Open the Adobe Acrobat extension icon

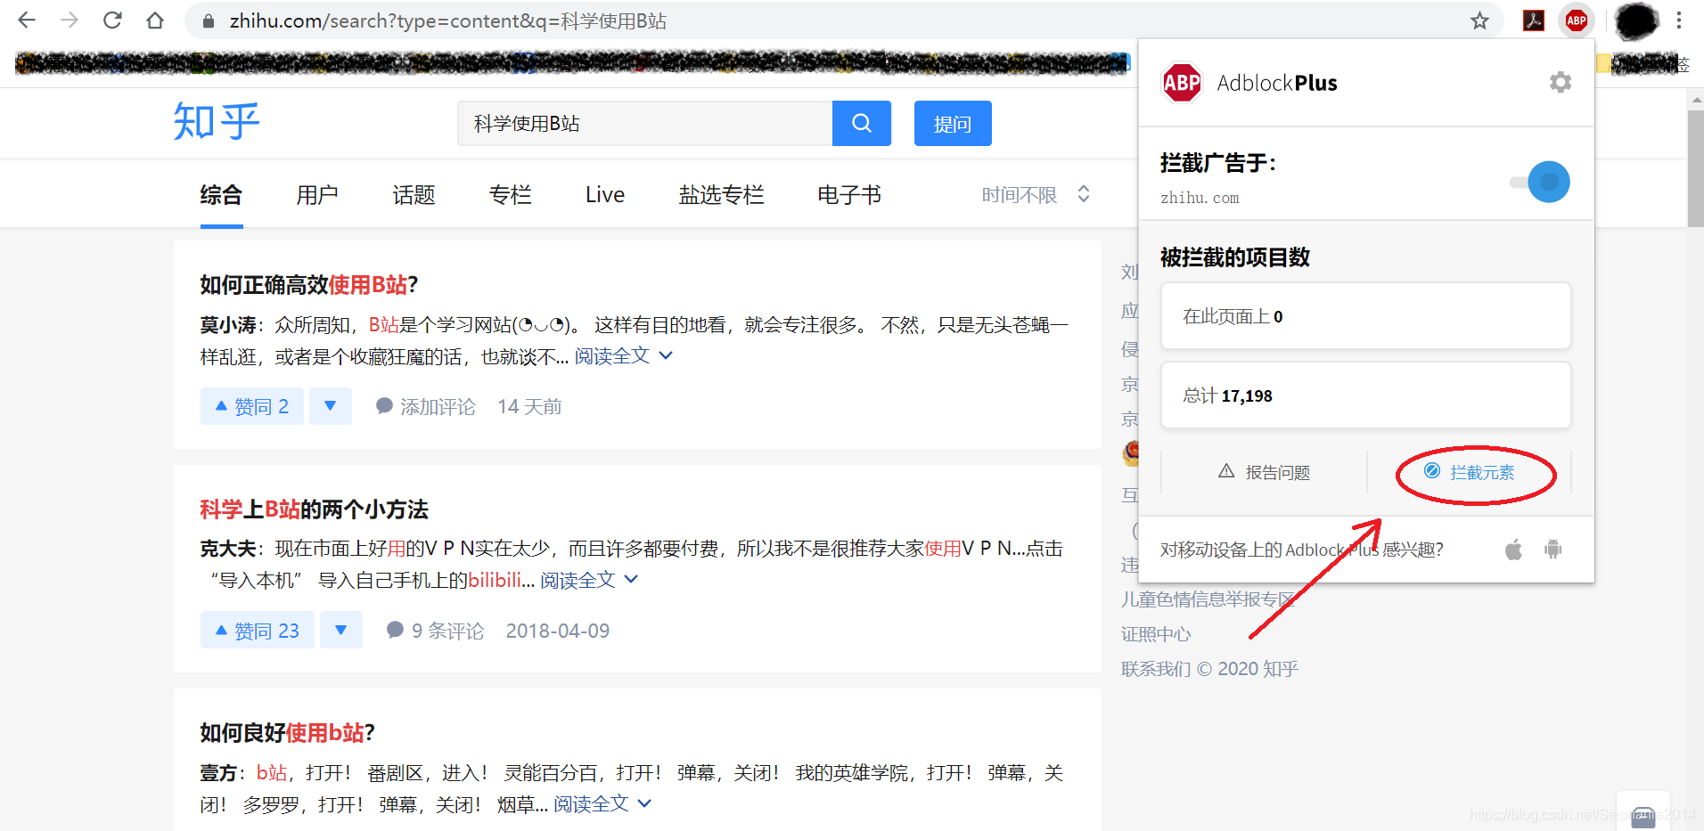(x=1534, y=20)
